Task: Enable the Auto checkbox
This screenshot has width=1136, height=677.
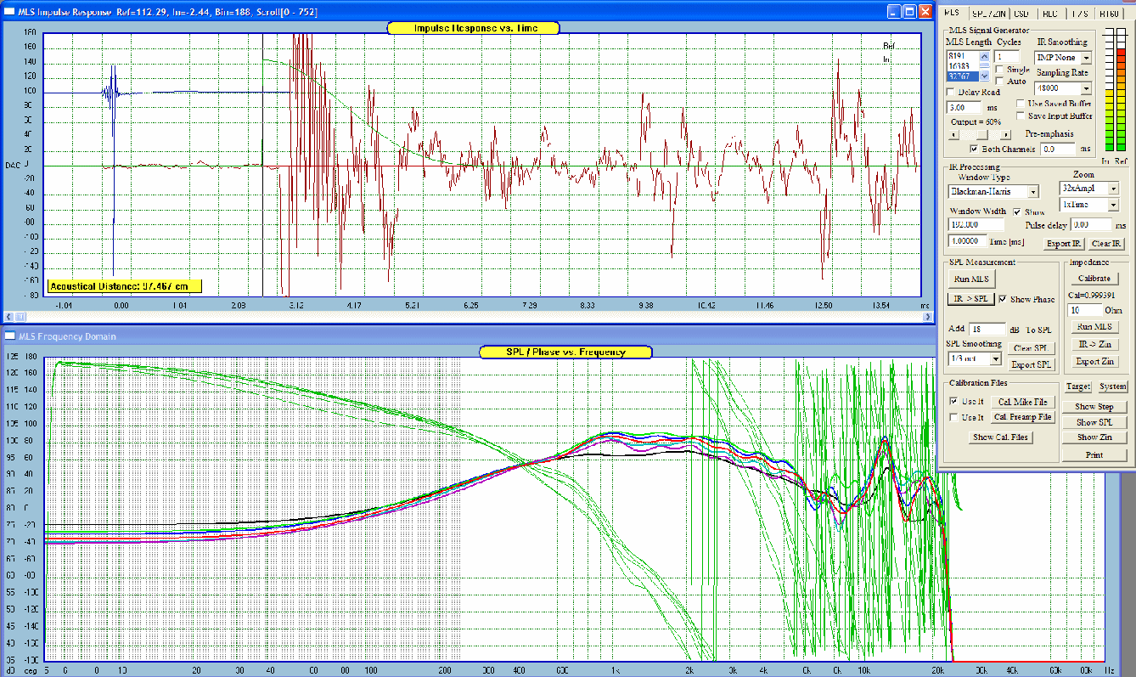Action: [x=1000, y=82]
